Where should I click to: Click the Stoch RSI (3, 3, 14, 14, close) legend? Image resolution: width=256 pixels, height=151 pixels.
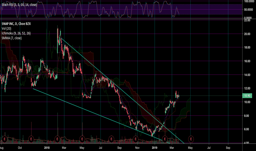19,5
